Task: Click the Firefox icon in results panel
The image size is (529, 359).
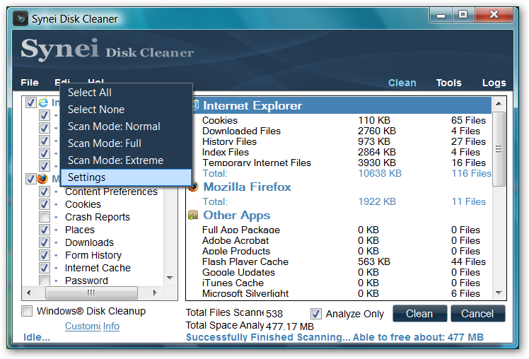Action: point(193,187)
